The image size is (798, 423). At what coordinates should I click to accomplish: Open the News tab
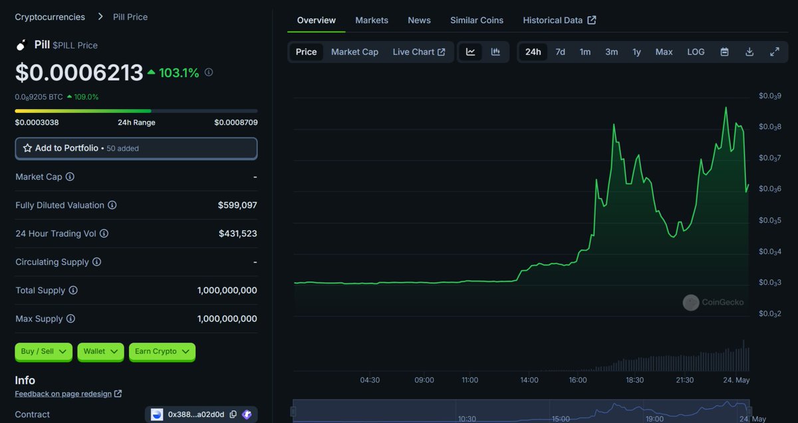tap(419, 20)
